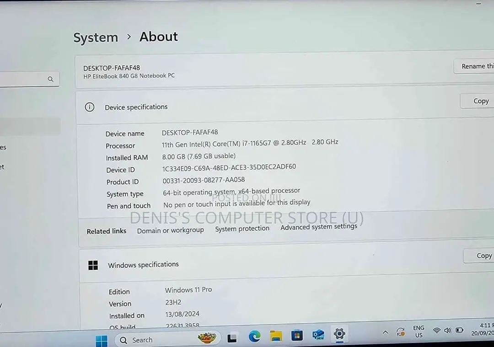Open the Advanced system settings link

click(x=319, y=227)
